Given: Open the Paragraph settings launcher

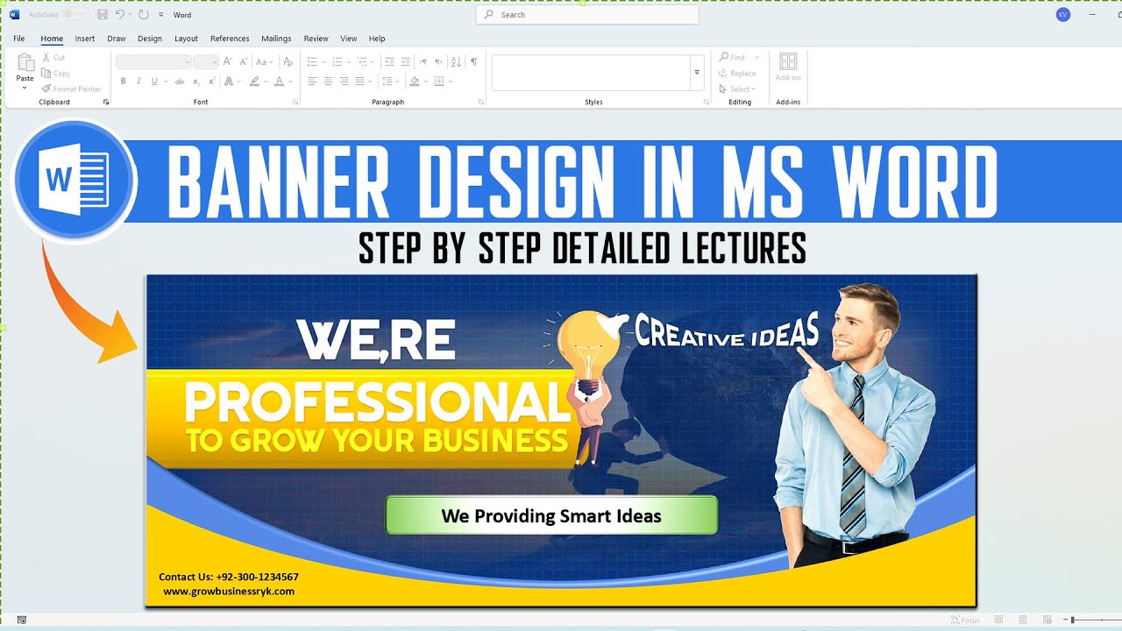Looking at the screenshot, I should (x=481, y=103).
